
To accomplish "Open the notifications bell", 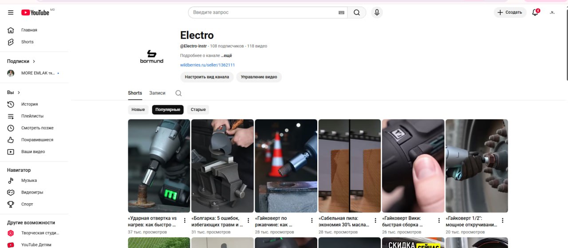I will [x=535, y=12].
